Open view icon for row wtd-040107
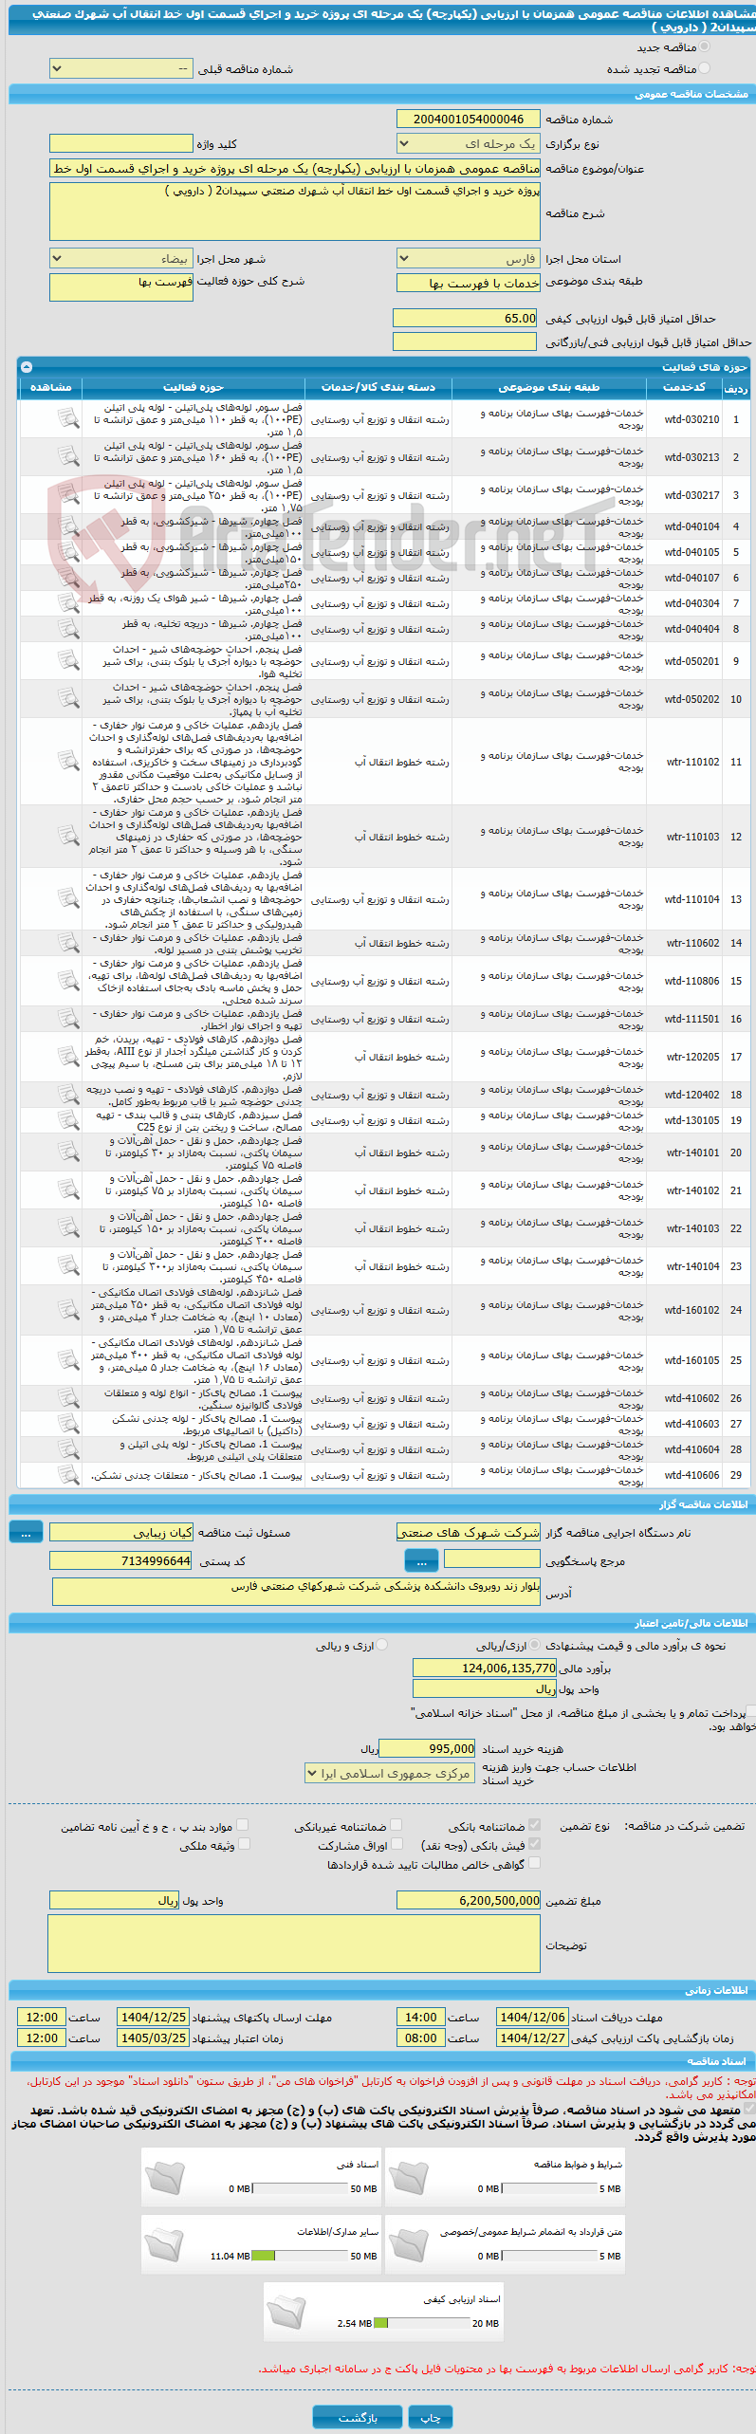756x2434 pixels. [68, 577]
